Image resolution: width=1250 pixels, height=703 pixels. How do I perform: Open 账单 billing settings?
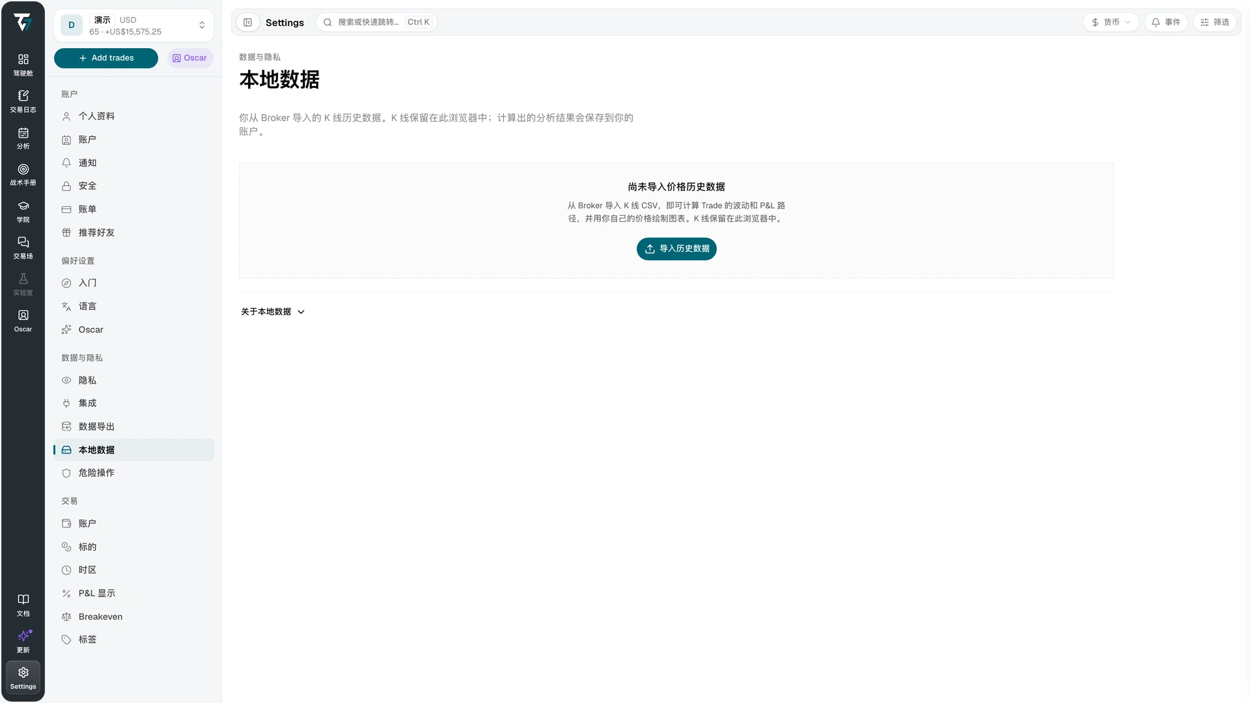tap(133, 210)
